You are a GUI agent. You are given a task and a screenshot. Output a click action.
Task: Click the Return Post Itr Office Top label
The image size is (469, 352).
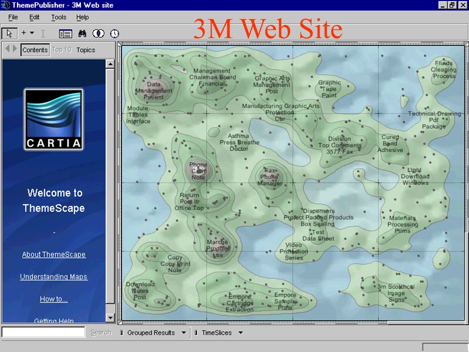[190, 201]
